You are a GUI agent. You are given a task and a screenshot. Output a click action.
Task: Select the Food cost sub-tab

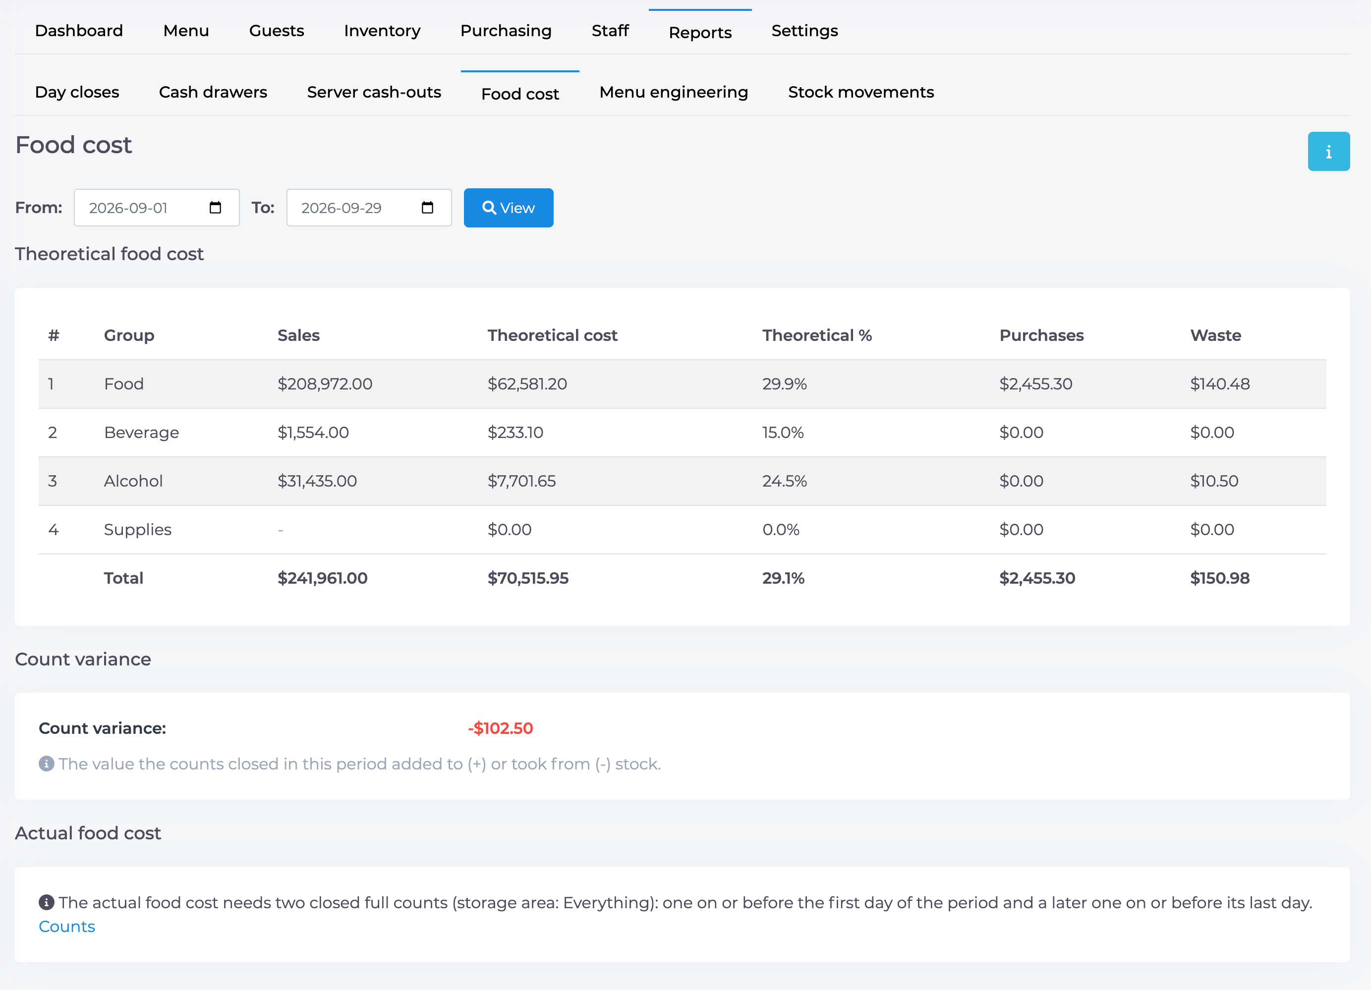point(520,94)
